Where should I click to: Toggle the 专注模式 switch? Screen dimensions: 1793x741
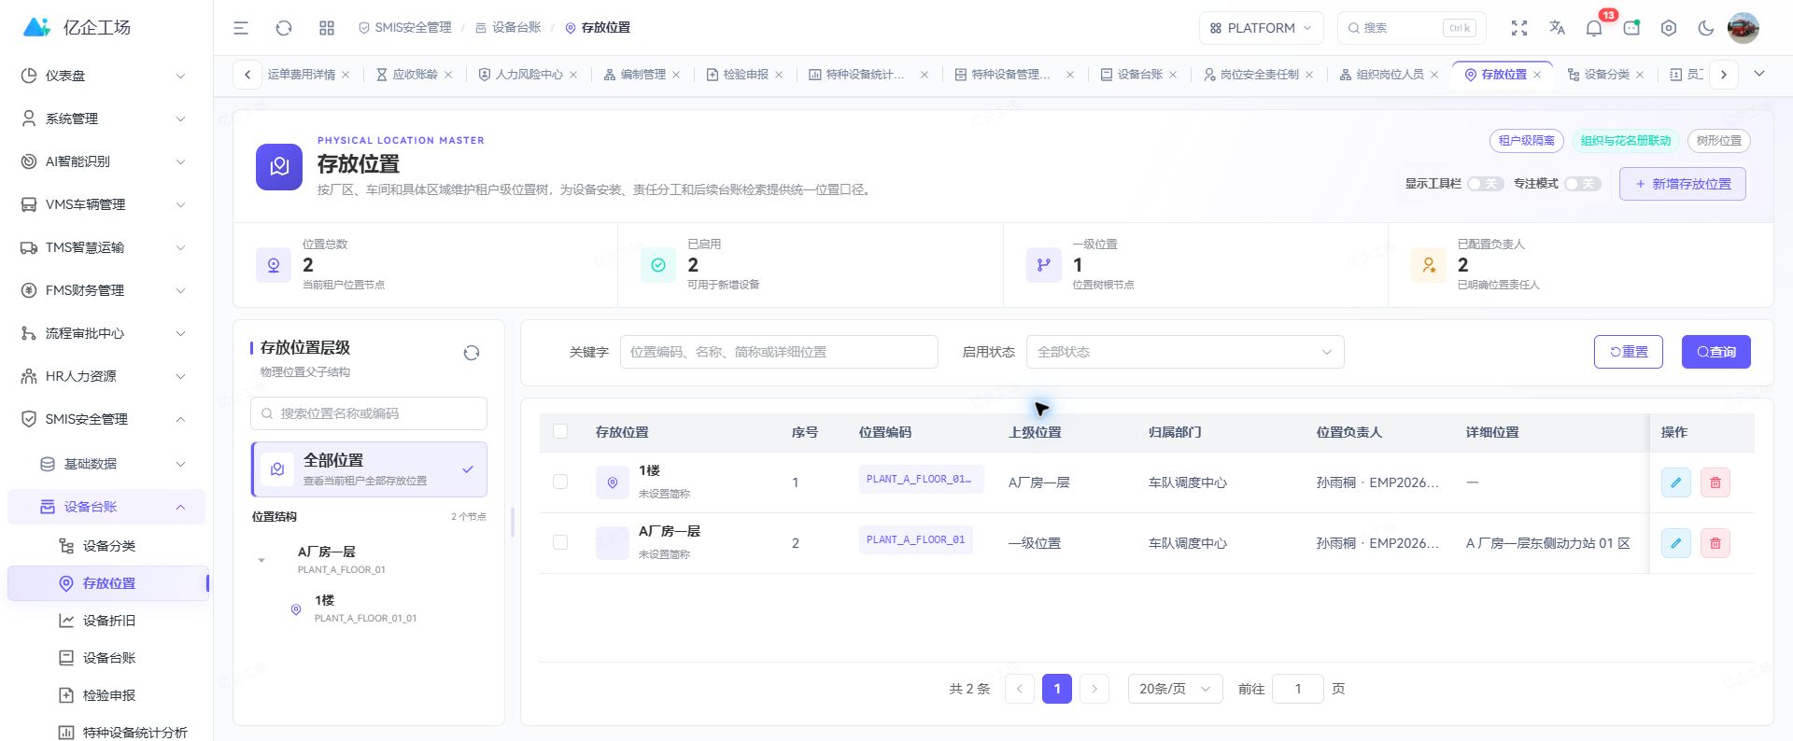point(1583,184)
